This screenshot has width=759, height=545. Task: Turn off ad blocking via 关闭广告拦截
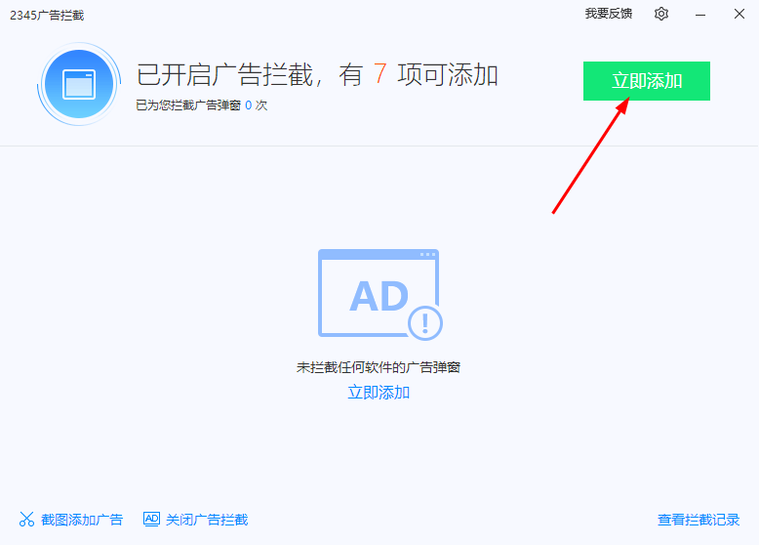(207, 520)
